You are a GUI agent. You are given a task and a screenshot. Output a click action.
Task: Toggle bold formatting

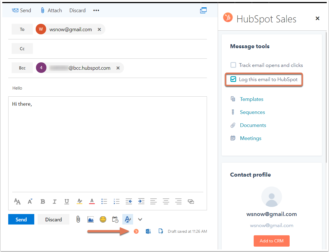point(42,201)
